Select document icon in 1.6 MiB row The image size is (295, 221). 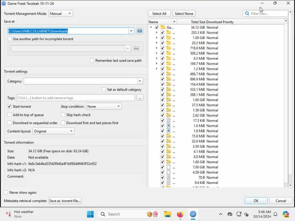pos(169,131)
